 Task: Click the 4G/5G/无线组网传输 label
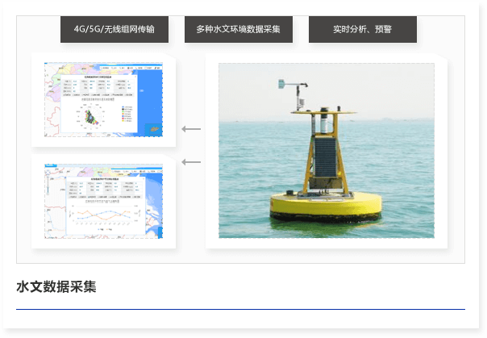click(114, 30)
